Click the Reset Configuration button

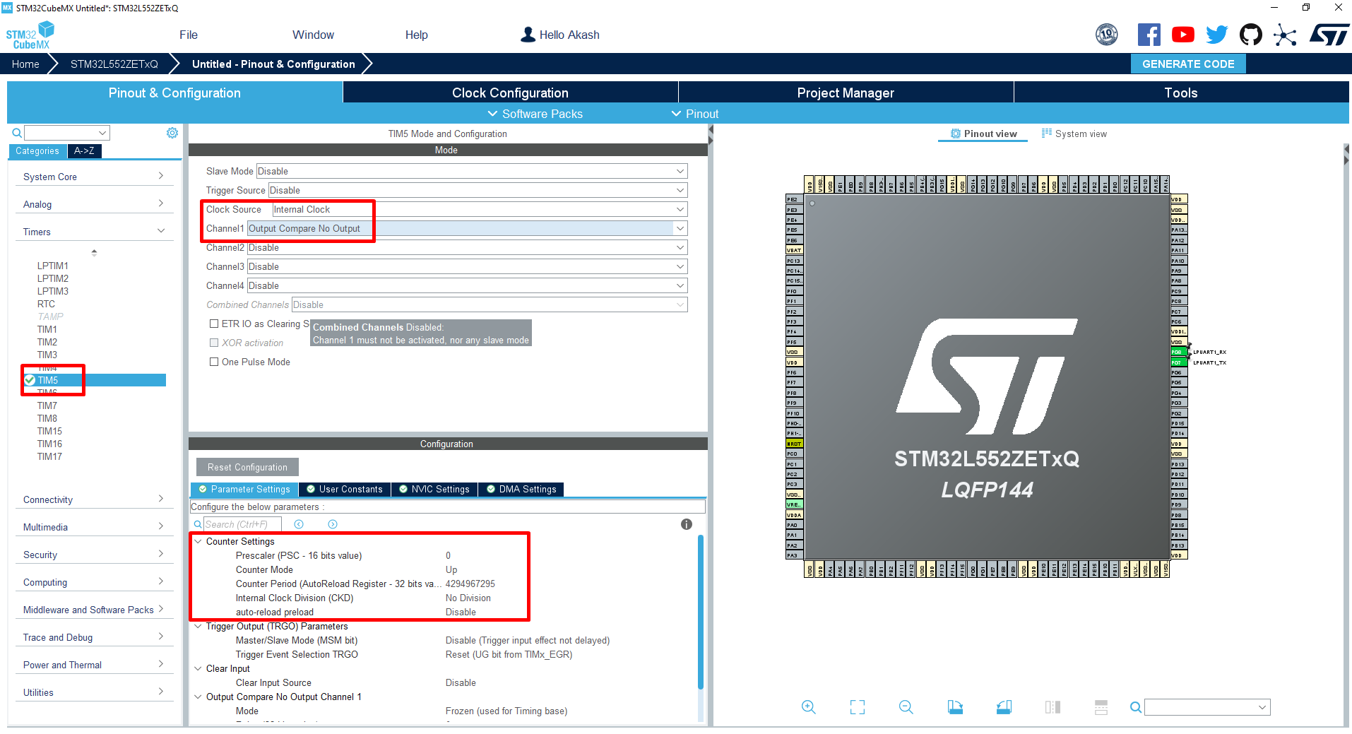coord(247,466)
